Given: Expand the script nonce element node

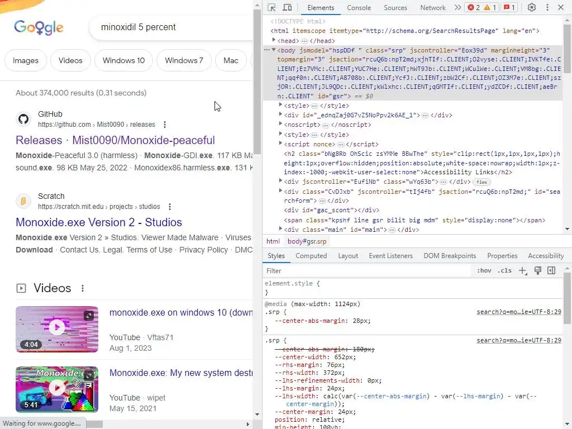Looking at the screenshot, I should (280, 144).
